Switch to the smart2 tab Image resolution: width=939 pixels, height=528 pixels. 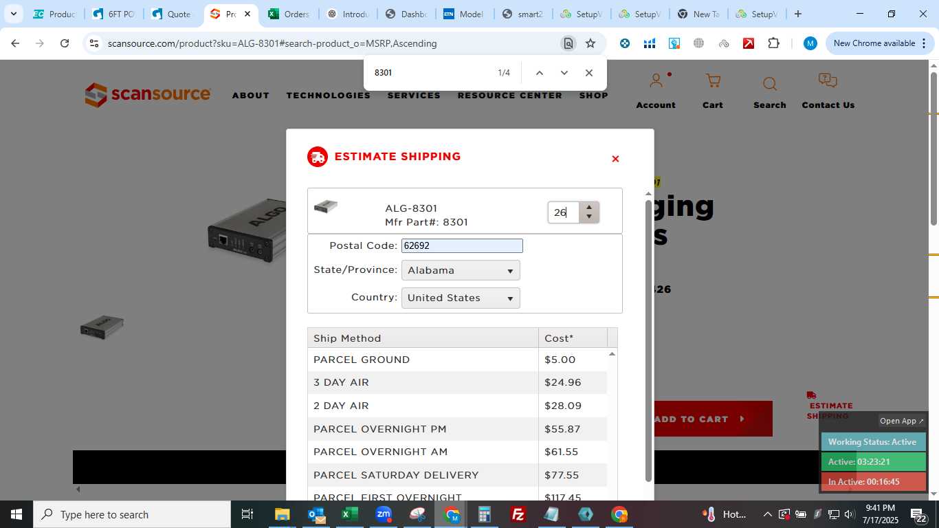pos(523,14)
